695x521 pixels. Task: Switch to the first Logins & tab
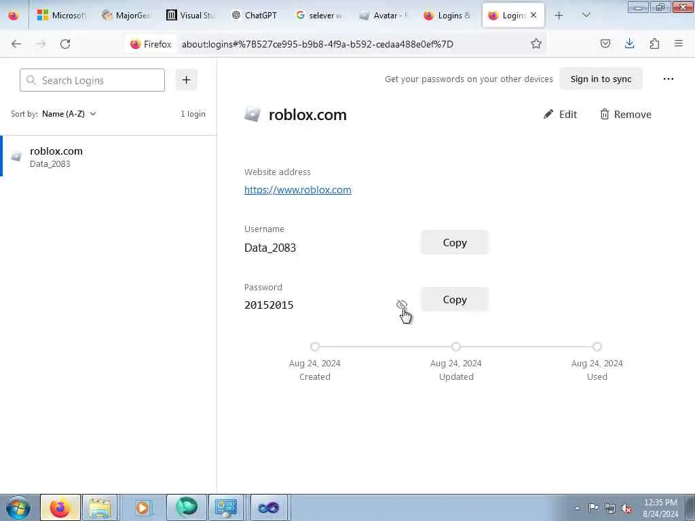click(448, 16)
